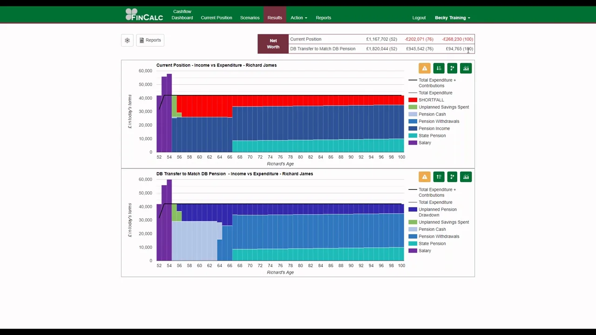The image size is (596, 335).
Task: Open the Action dropdown menu
Action: tap(299, 18)
